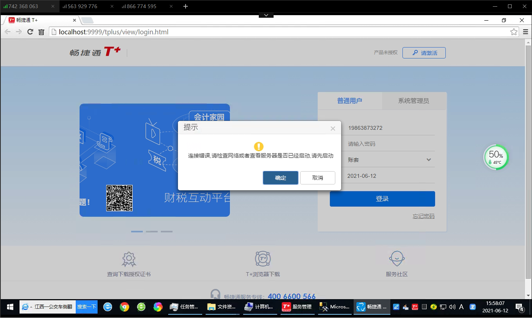Click the red T+ tray icon
Image resolution: width=532 pixels, height=318 pixels.
click(415, 307)
